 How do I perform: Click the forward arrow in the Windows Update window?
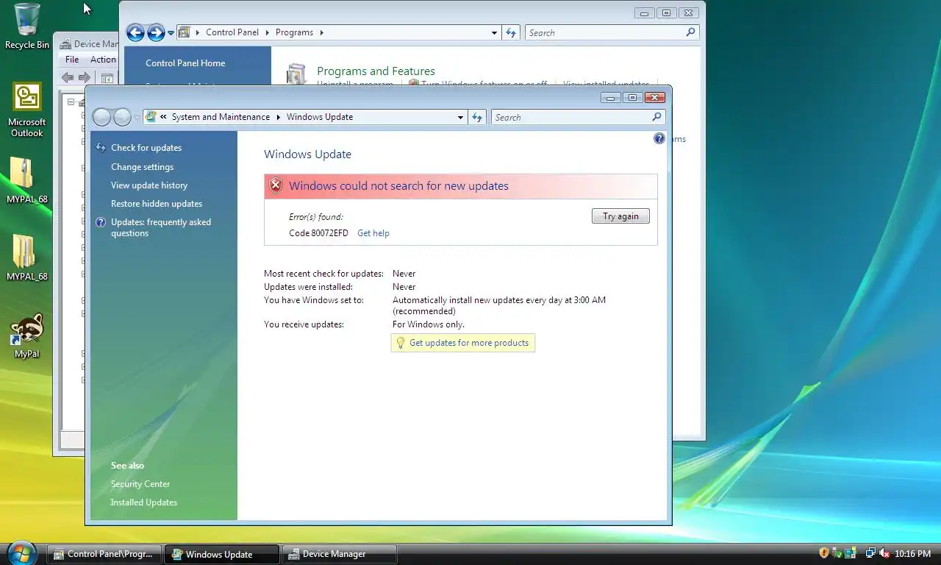click(x=122, y=117)
